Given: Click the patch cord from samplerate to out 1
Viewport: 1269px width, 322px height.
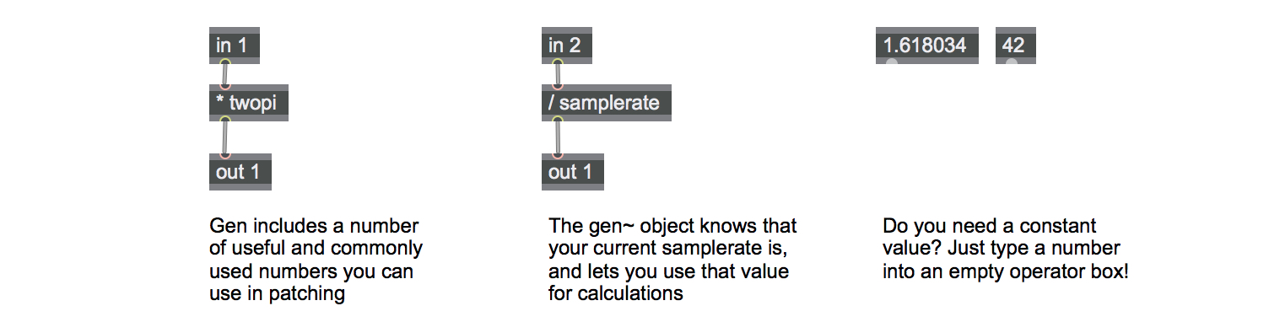Looking at the screenshot, I should pyautogui.click(x=557, y=137).
